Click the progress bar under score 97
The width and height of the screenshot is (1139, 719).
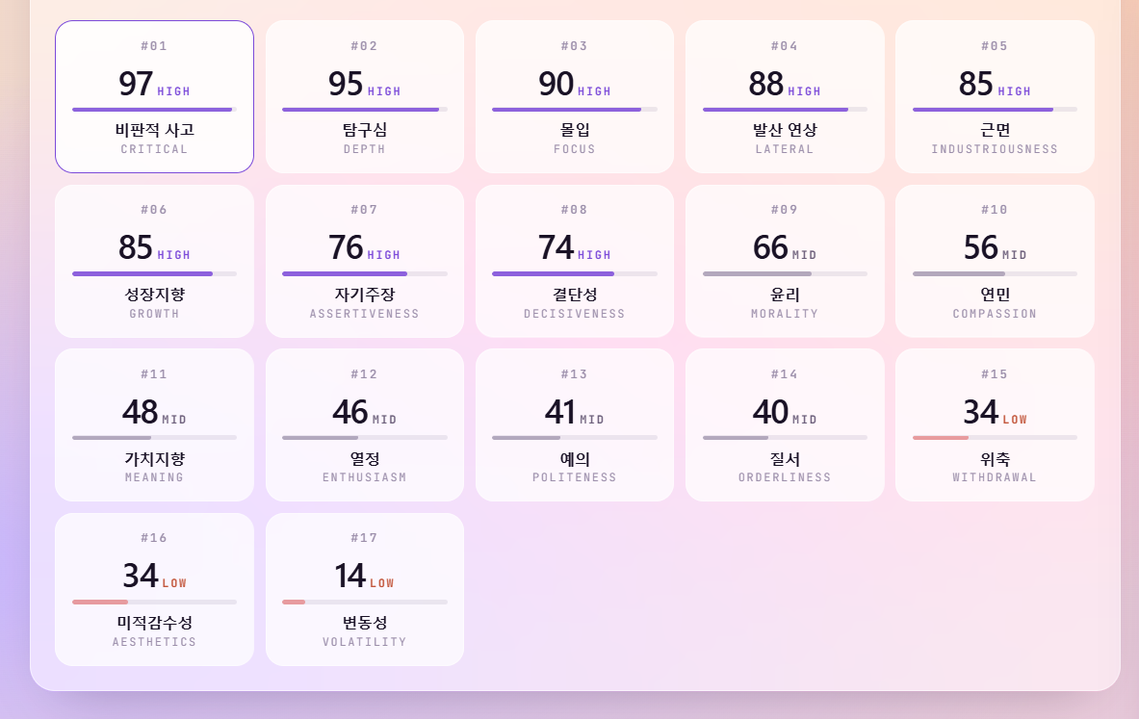coord(154,110)
